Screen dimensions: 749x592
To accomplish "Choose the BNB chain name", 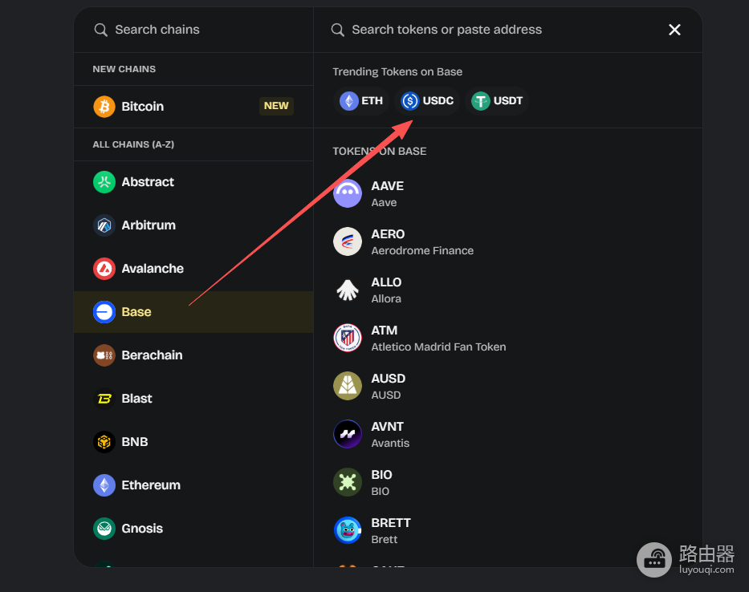I will pyautogui.click(x=135, y=442).
